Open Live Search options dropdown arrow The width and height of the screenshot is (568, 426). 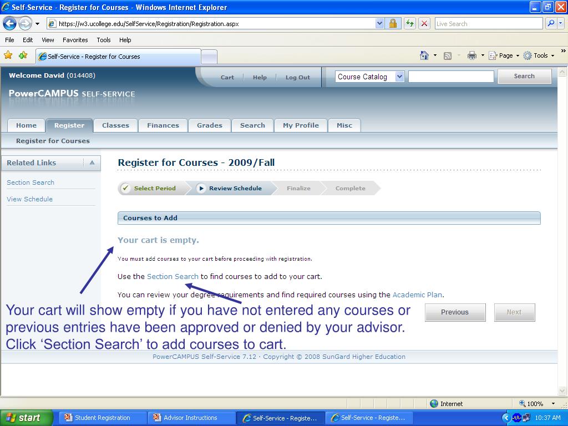coord(561,24)
